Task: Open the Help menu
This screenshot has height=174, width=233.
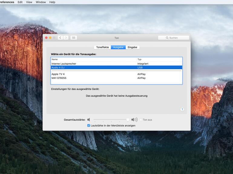Action: 52,2
